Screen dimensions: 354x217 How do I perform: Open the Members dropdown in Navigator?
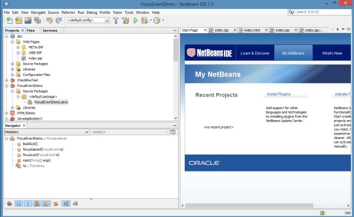[46, 132]
